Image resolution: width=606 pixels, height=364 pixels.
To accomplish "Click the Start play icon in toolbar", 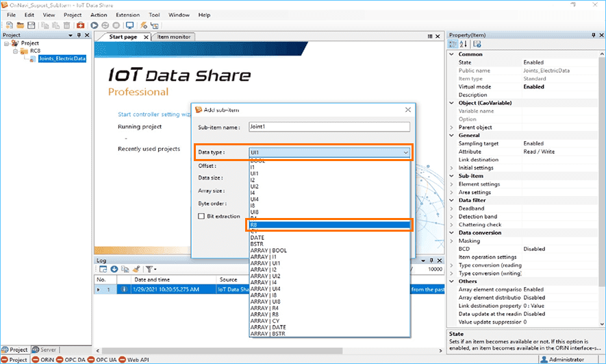I will click(x=94, y=25).
